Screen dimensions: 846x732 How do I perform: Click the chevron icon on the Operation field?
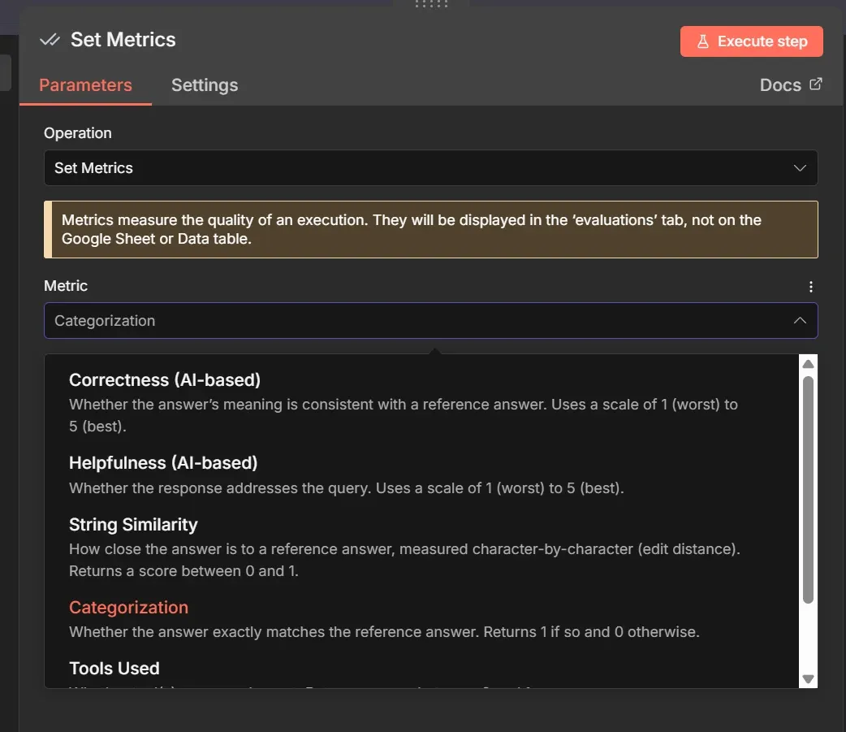click(800, 167)
